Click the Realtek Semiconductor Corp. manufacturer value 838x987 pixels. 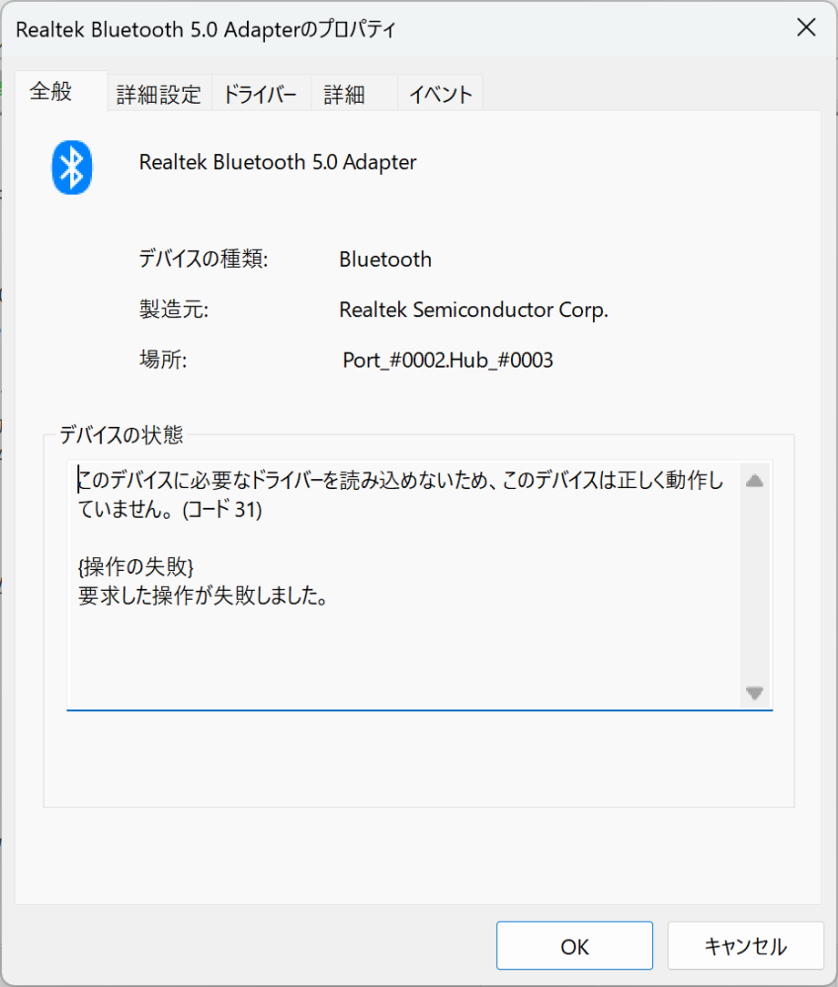(473, 309)
